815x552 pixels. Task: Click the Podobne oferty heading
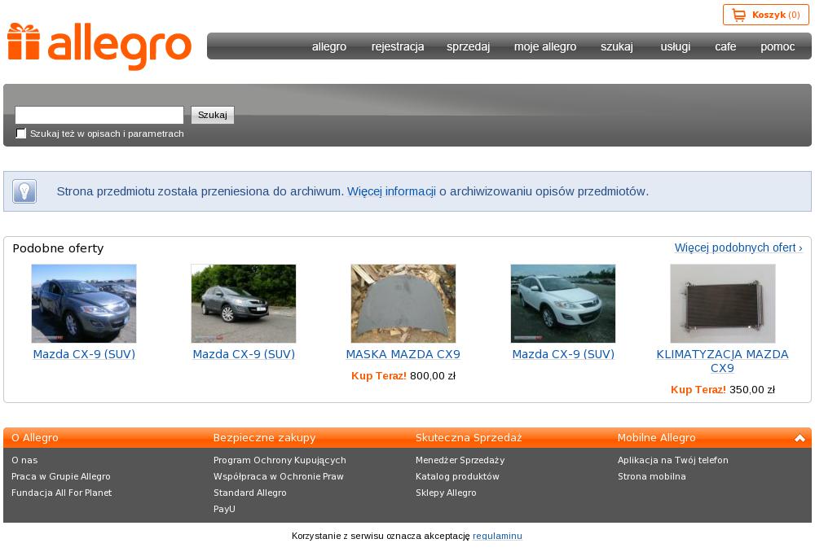[x=58, y=248]
